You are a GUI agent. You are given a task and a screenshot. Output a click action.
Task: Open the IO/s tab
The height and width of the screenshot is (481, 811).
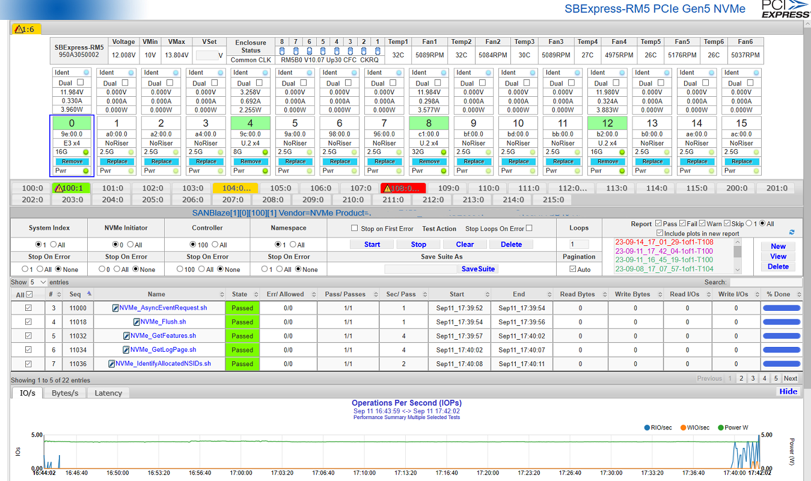pyautogui.click(x=28, y=393)
